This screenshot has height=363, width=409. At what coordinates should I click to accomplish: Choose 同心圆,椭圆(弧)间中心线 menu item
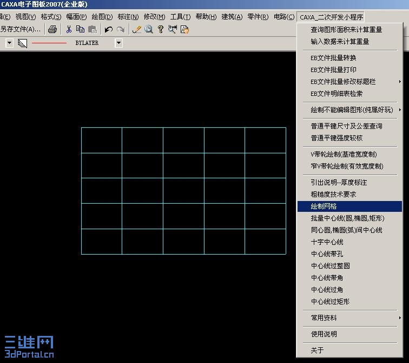tap(349, 230)
